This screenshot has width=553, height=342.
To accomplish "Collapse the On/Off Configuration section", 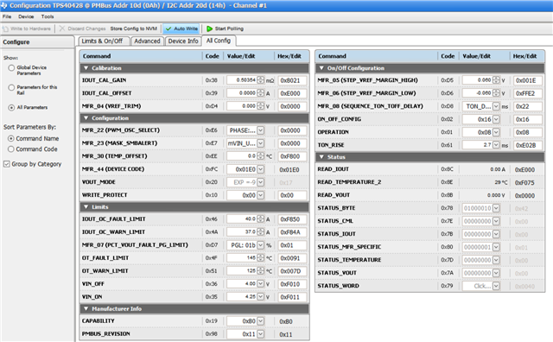I will 321,68.
